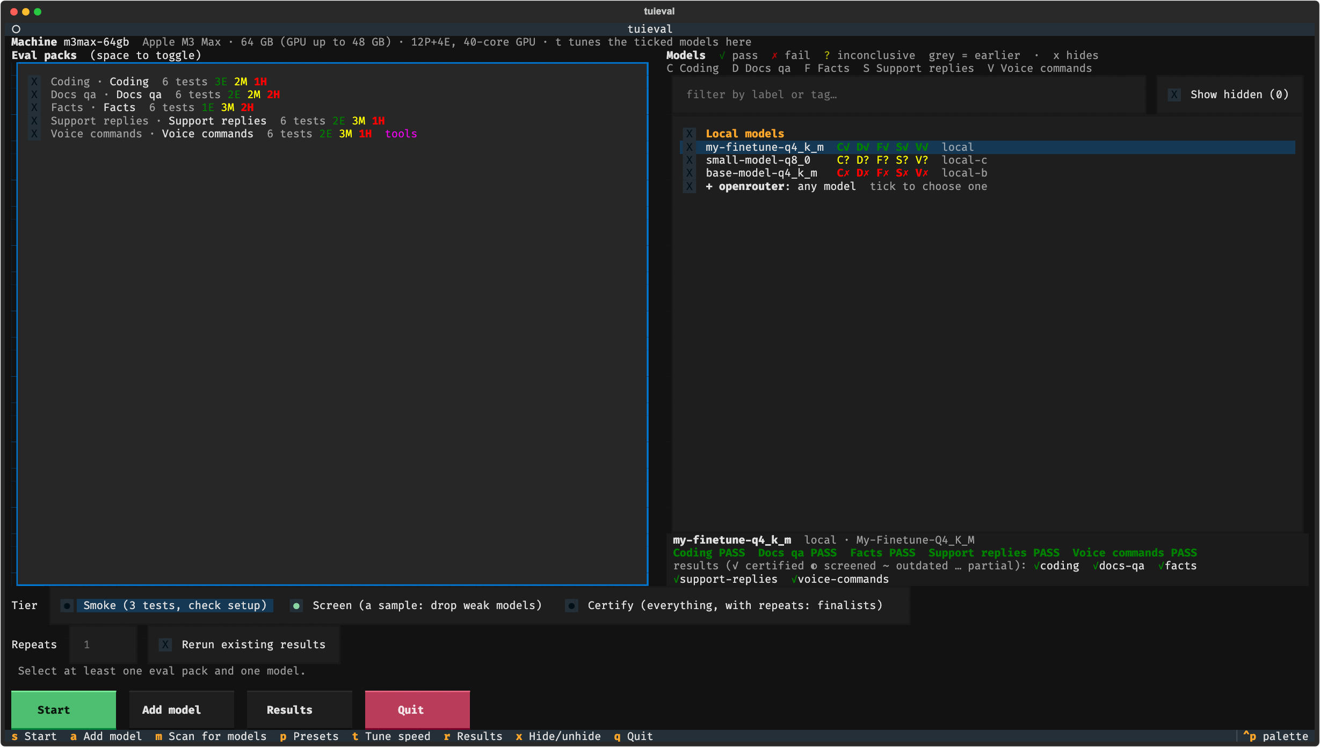Viewport: 1320px width, 747px height.
Task: Click 'a Add model' footer shortcut
Action: 106,736
